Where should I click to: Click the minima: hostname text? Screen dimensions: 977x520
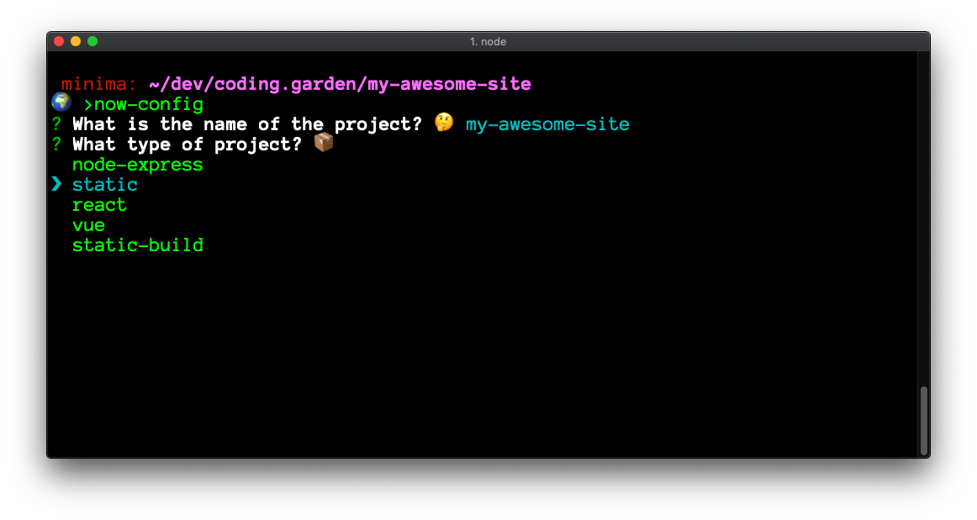99,84
